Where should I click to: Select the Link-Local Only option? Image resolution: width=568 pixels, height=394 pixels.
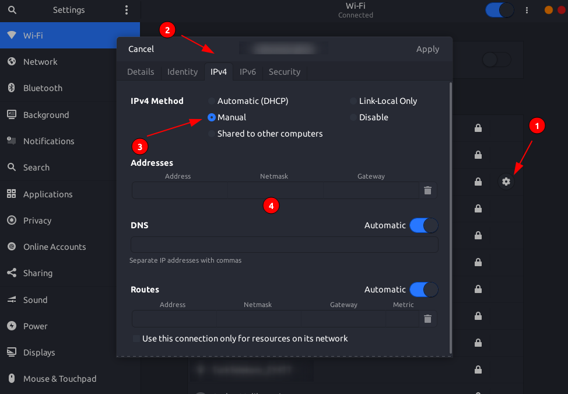[x=384, y=101]
